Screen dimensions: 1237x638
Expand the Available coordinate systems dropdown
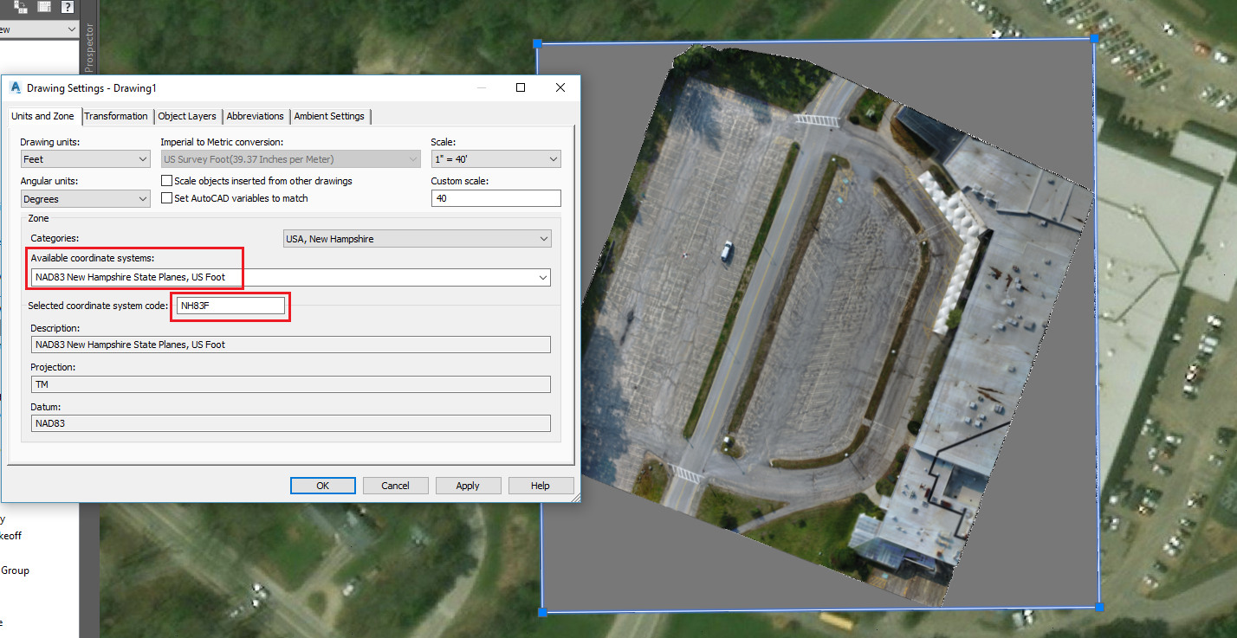click(x=290, y=277)
